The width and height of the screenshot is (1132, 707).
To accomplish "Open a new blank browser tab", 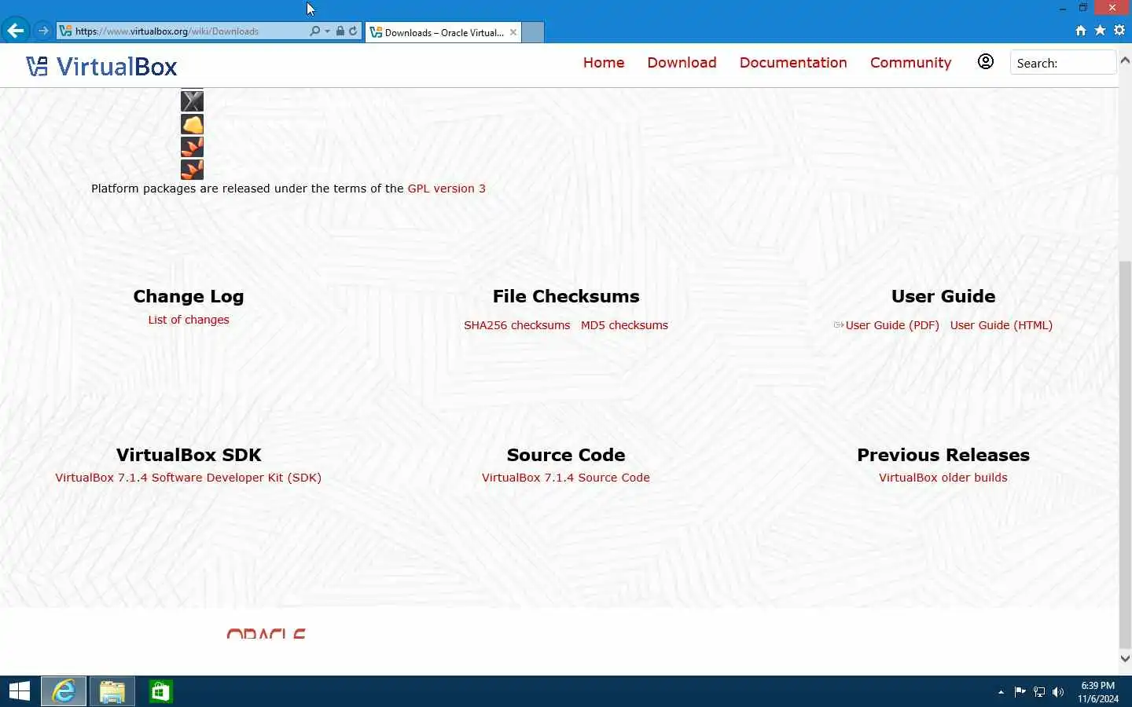I will click(533, 32).
